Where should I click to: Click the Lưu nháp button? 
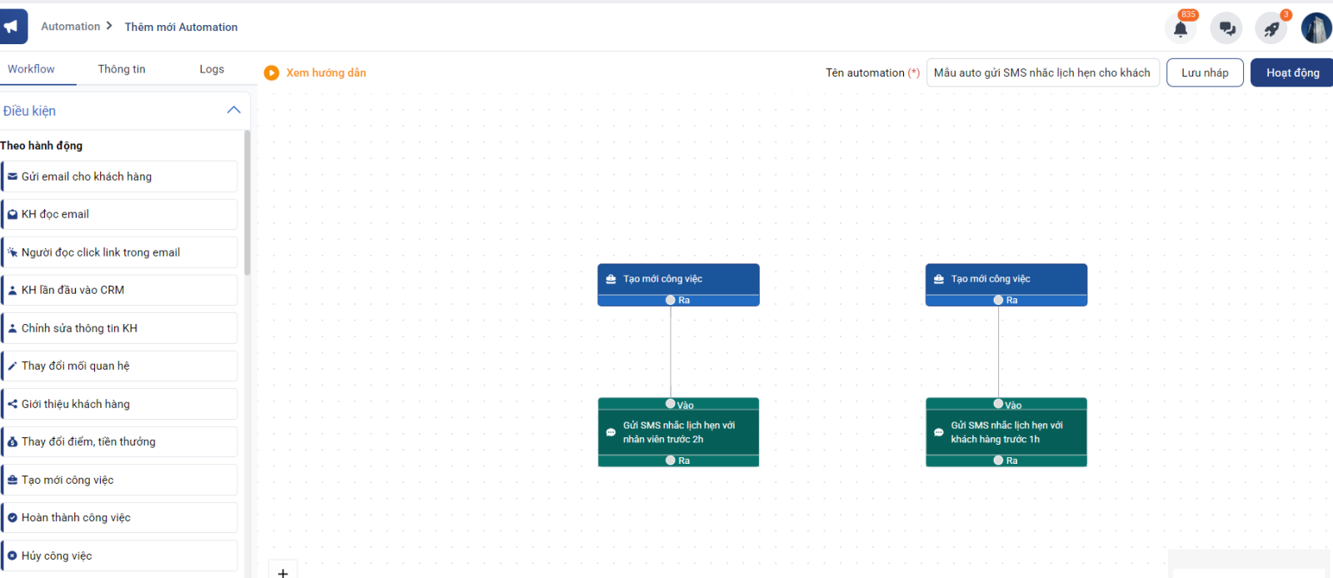coord(1205,72)
